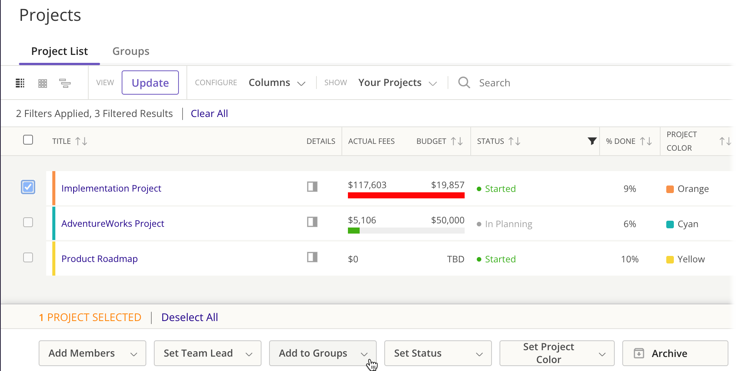Open details panel for Implementation Project
736x371 pixels.
312,187
